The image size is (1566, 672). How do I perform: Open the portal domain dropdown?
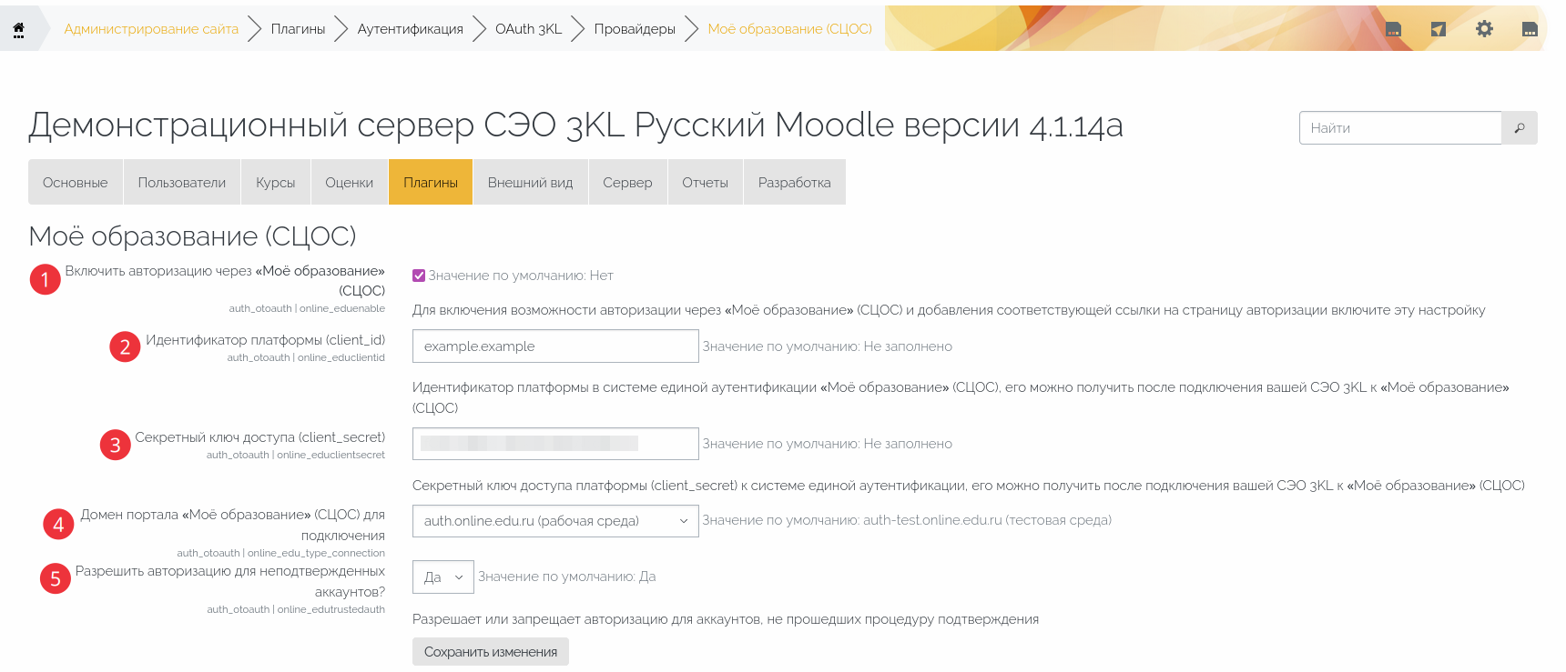555,521
